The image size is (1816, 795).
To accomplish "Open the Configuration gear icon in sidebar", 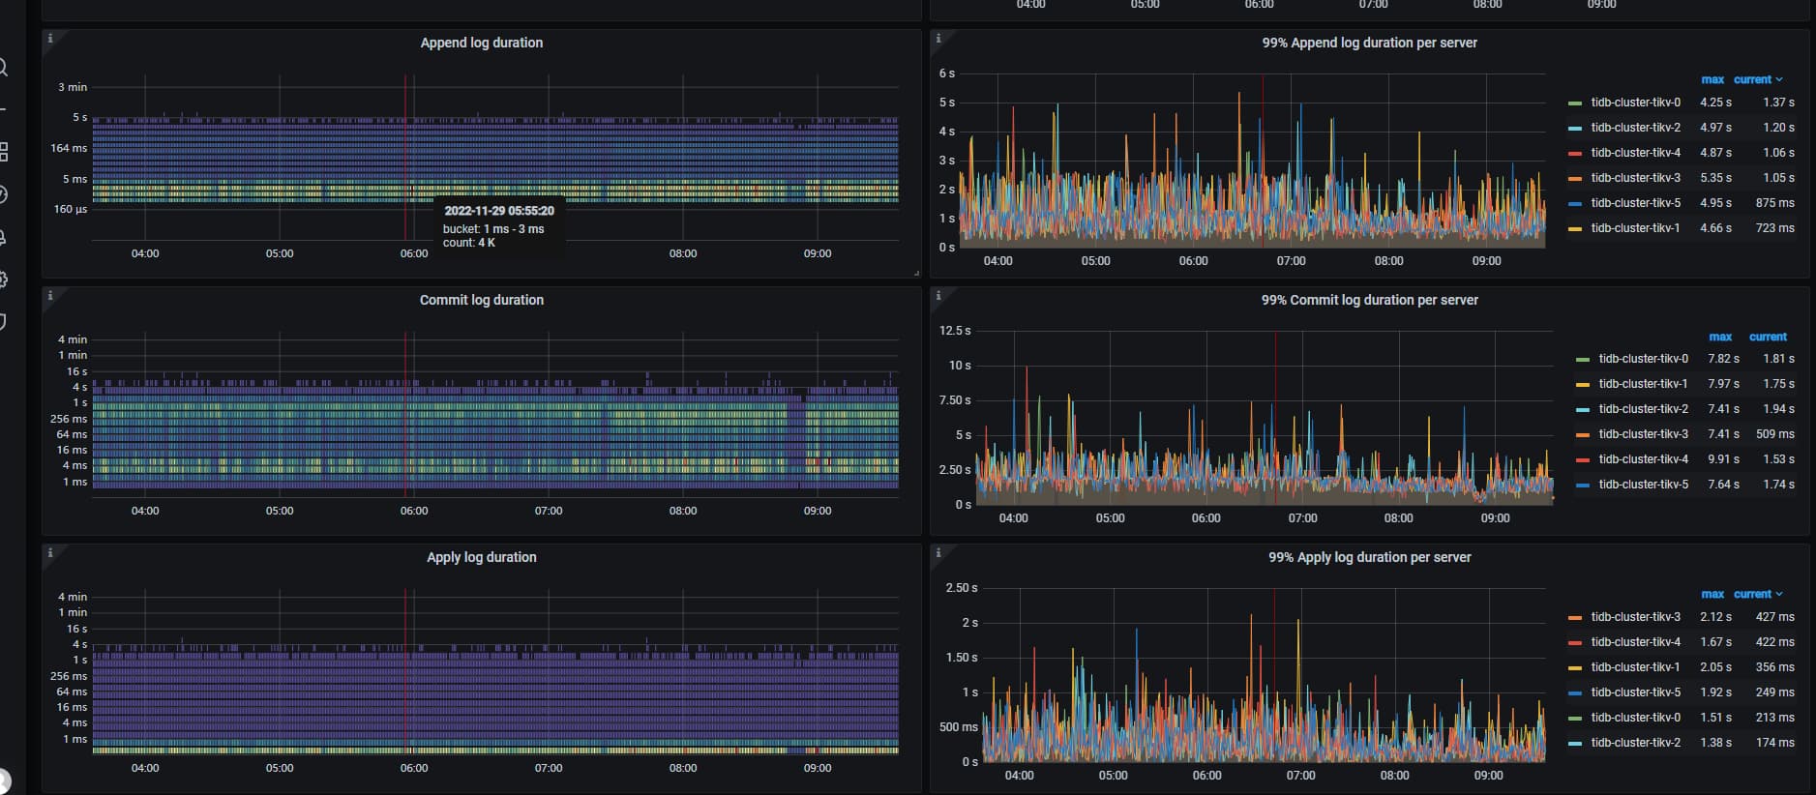I will pyautogui.click(x=4, y=280).
